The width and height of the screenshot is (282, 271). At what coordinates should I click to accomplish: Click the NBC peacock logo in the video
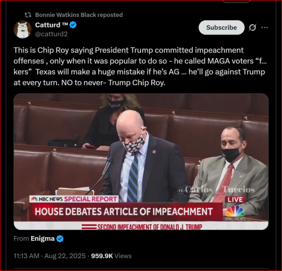235,211
